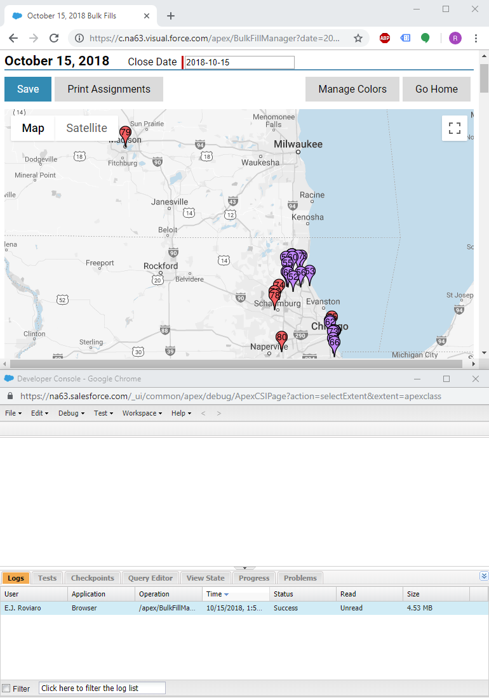
Task: Click the blue Save button
Action: coord(28,89)
